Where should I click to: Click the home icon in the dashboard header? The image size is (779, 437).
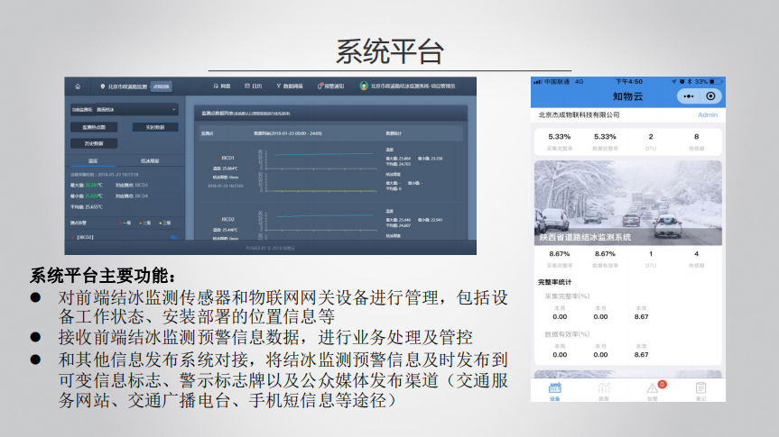[78, 86]
